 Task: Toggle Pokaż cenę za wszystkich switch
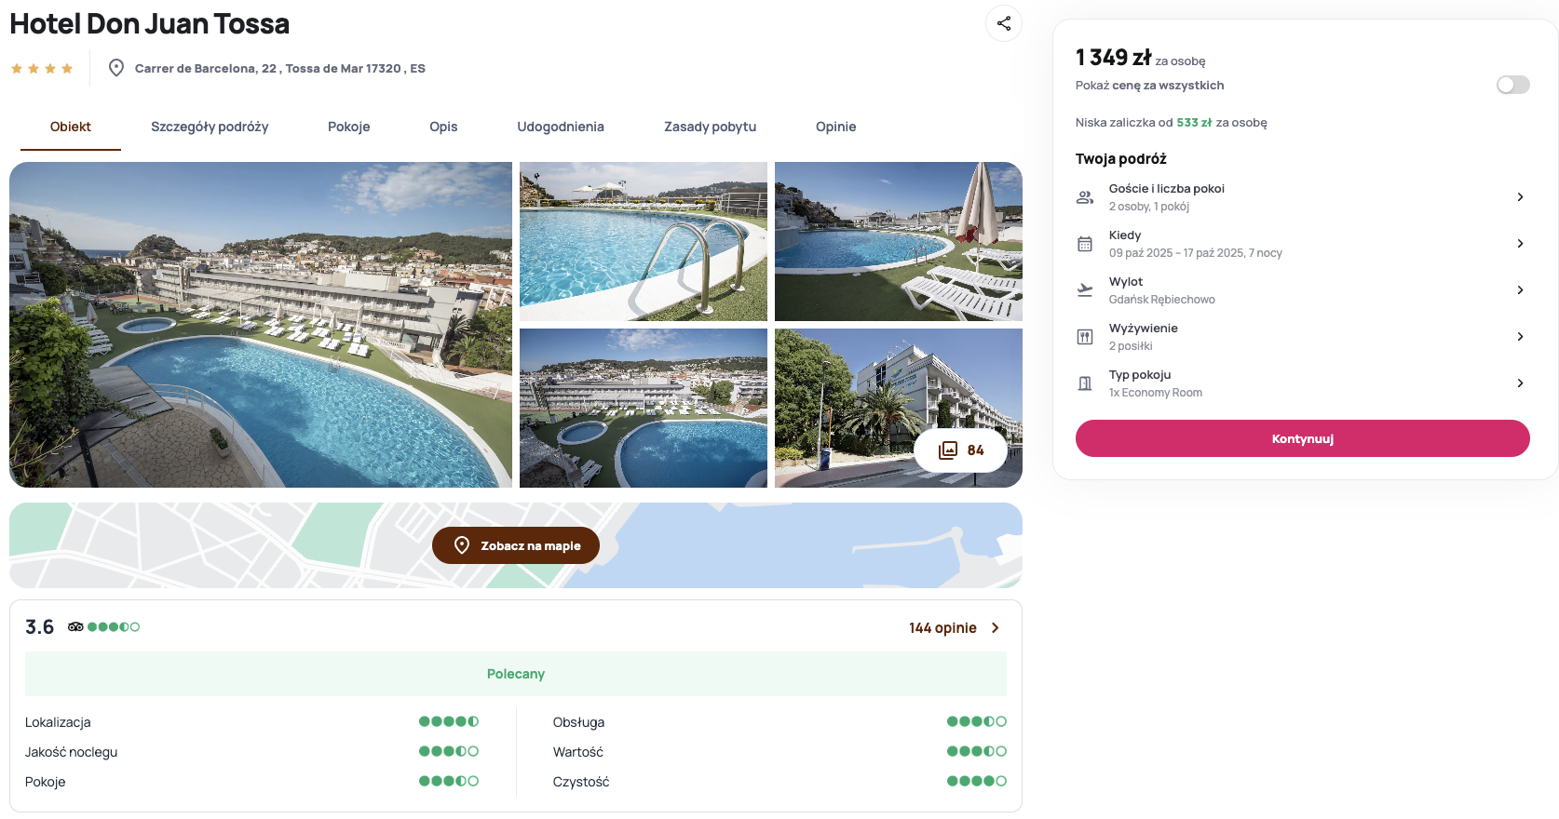point(1513,85)
